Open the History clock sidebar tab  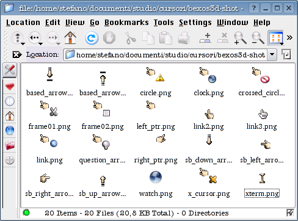(x=10, y=101)
